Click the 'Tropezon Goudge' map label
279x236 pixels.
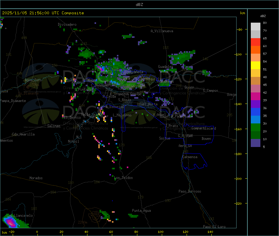pos(128,94)
